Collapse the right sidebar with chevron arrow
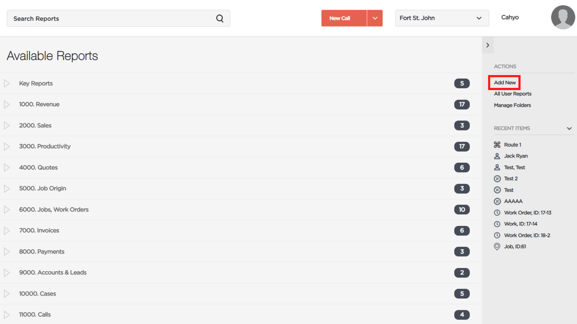577x324 pixels. (488, 45)
